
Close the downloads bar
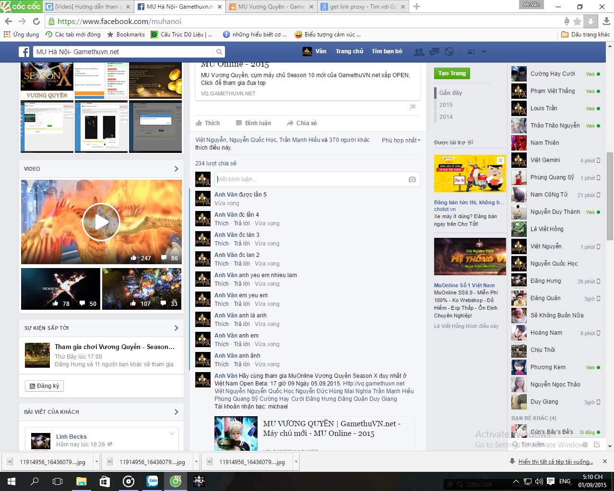click(605, 461)
